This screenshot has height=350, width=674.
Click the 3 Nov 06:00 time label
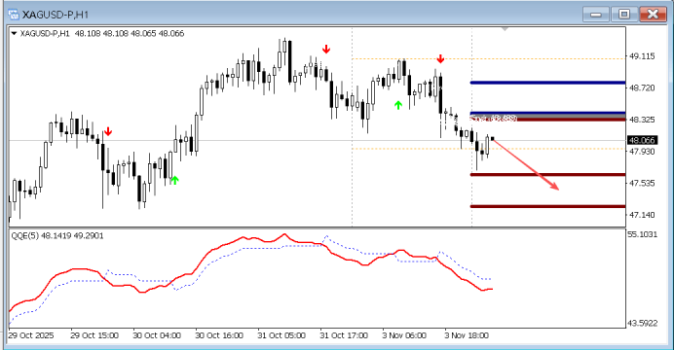(x=404, y=335)
